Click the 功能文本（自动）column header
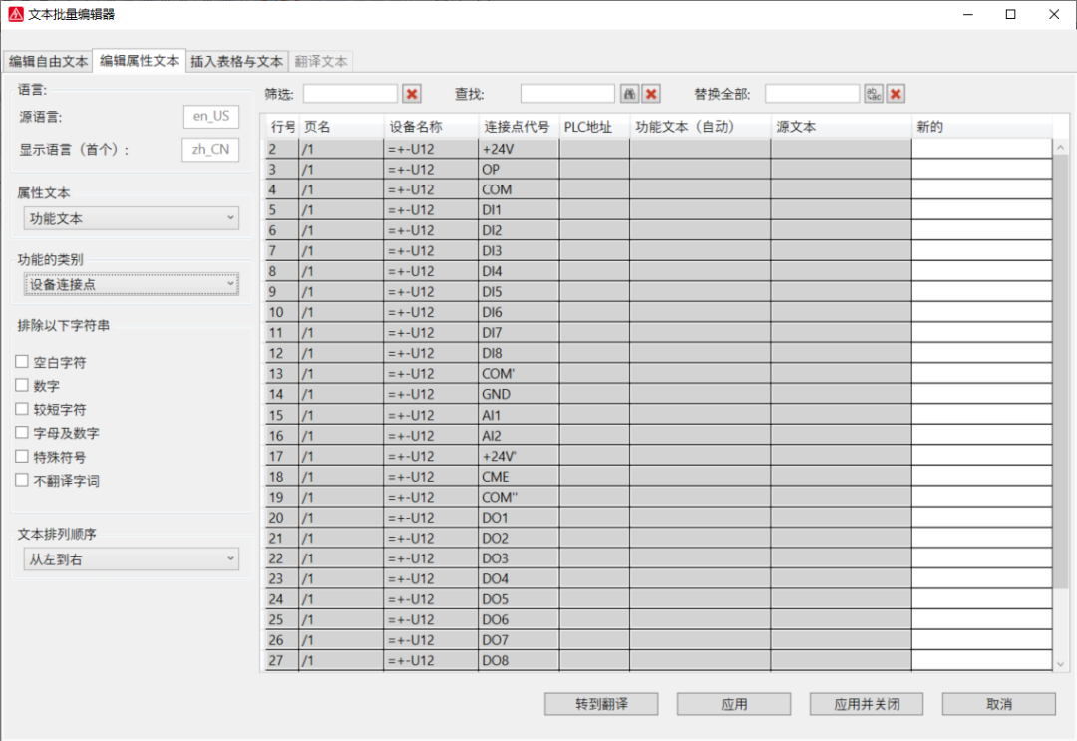This screenshot has height=741, width=1077. point(700,127)
